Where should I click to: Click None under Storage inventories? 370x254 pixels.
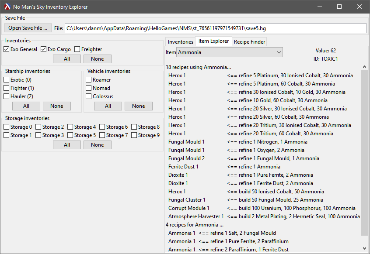(x=98, y=145)
